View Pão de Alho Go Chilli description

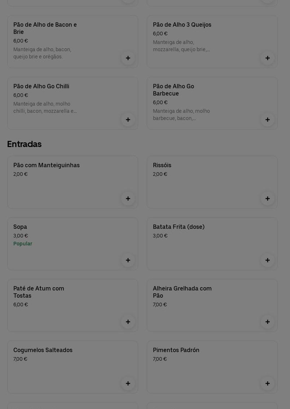click(x=45, y=108)
